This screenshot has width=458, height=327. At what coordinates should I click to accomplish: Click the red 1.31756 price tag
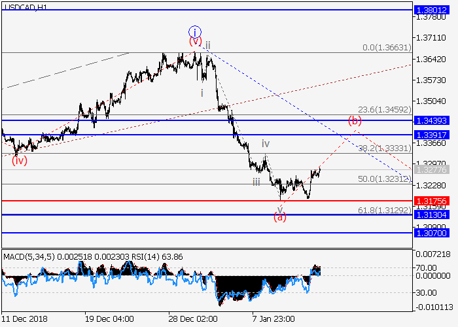[432, 201]
